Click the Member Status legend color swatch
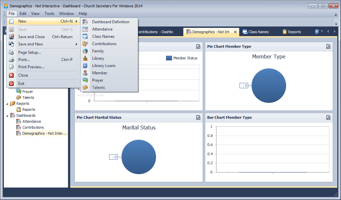The height and width of the screenshot is (200, 341). (x=169, y=58)
